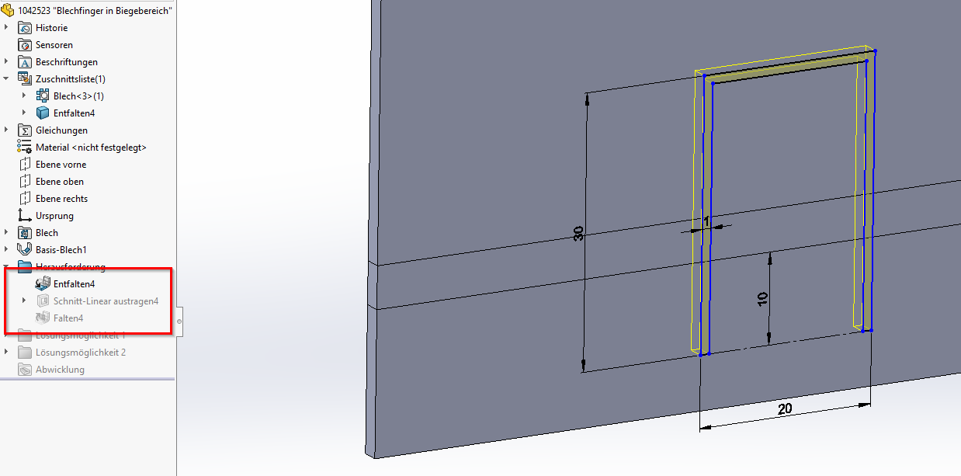Screen dimensions: 961x476
Task: Select the Ursprung origin icon
Action: pos(25,216)
